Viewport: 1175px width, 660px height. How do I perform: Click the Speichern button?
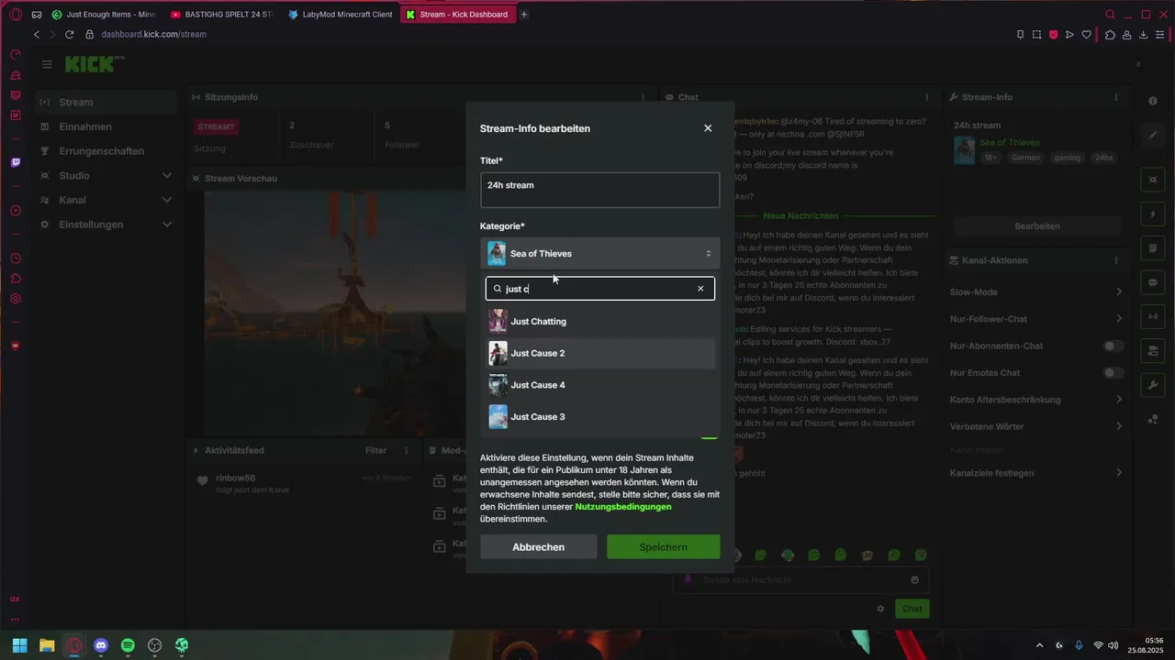coord(663,547)
